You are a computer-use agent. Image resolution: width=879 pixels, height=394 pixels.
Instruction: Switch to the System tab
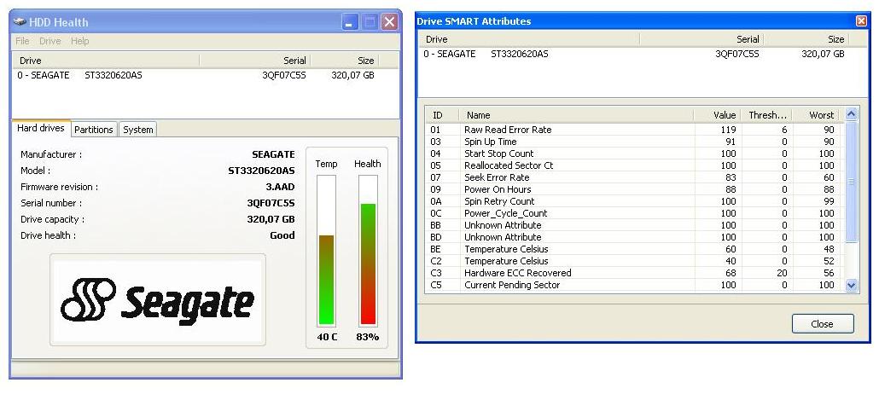(x=138, y=130)
